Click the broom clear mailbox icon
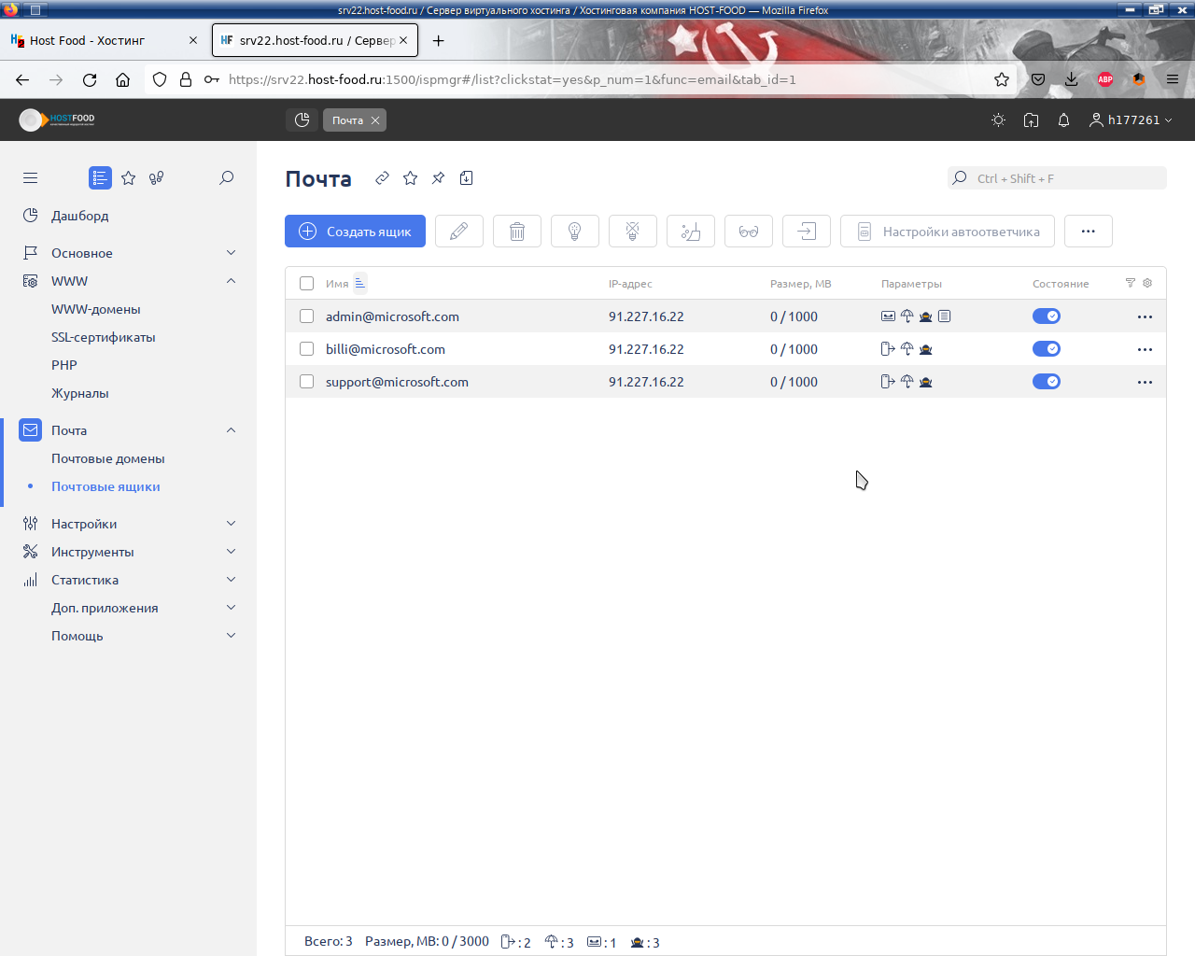Screen dimensions: 1195x956 [x=691, y=232]
